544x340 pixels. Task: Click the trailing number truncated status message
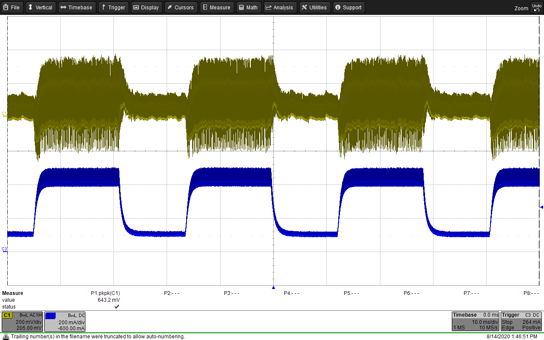(98, 337)
